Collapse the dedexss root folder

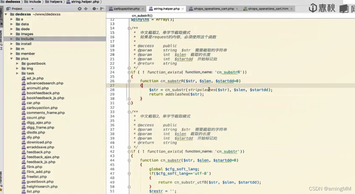pos(6,14)
